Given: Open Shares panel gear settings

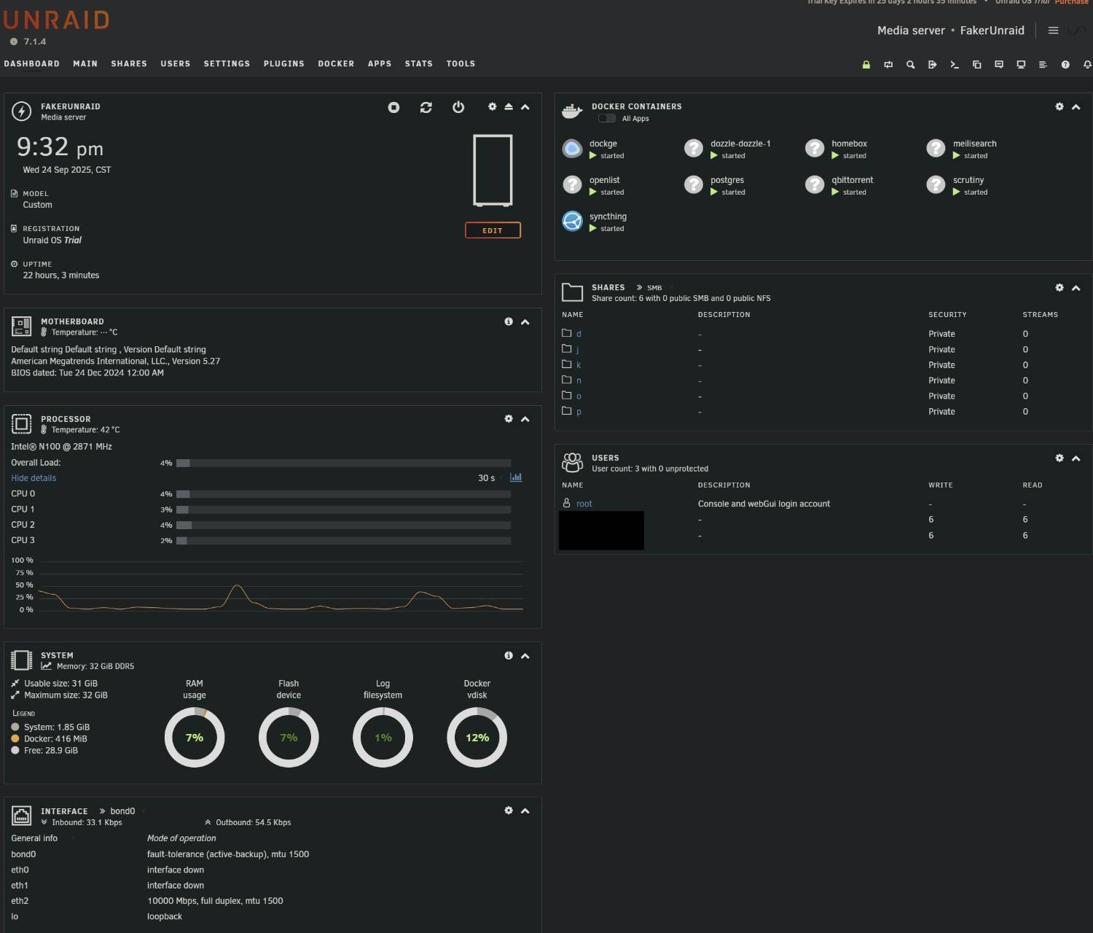Looking at the screenshot, I should [x=1059, y=287].
